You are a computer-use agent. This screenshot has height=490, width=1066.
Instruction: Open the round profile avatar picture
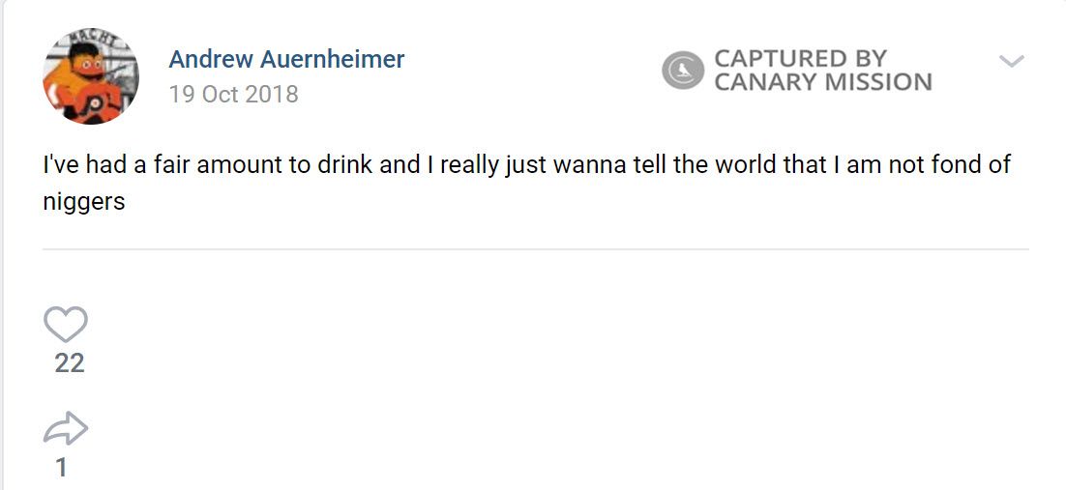point(90,76)
